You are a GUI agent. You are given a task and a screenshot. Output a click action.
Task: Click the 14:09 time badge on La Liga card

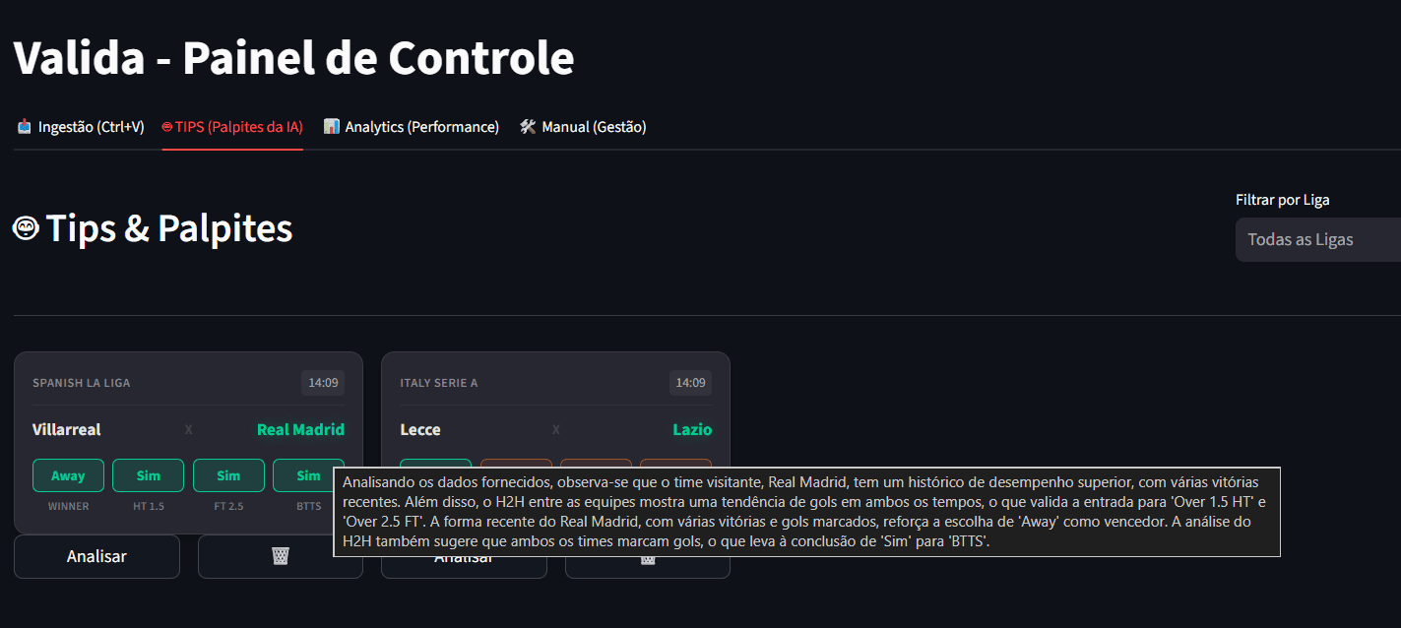(323, 383)
